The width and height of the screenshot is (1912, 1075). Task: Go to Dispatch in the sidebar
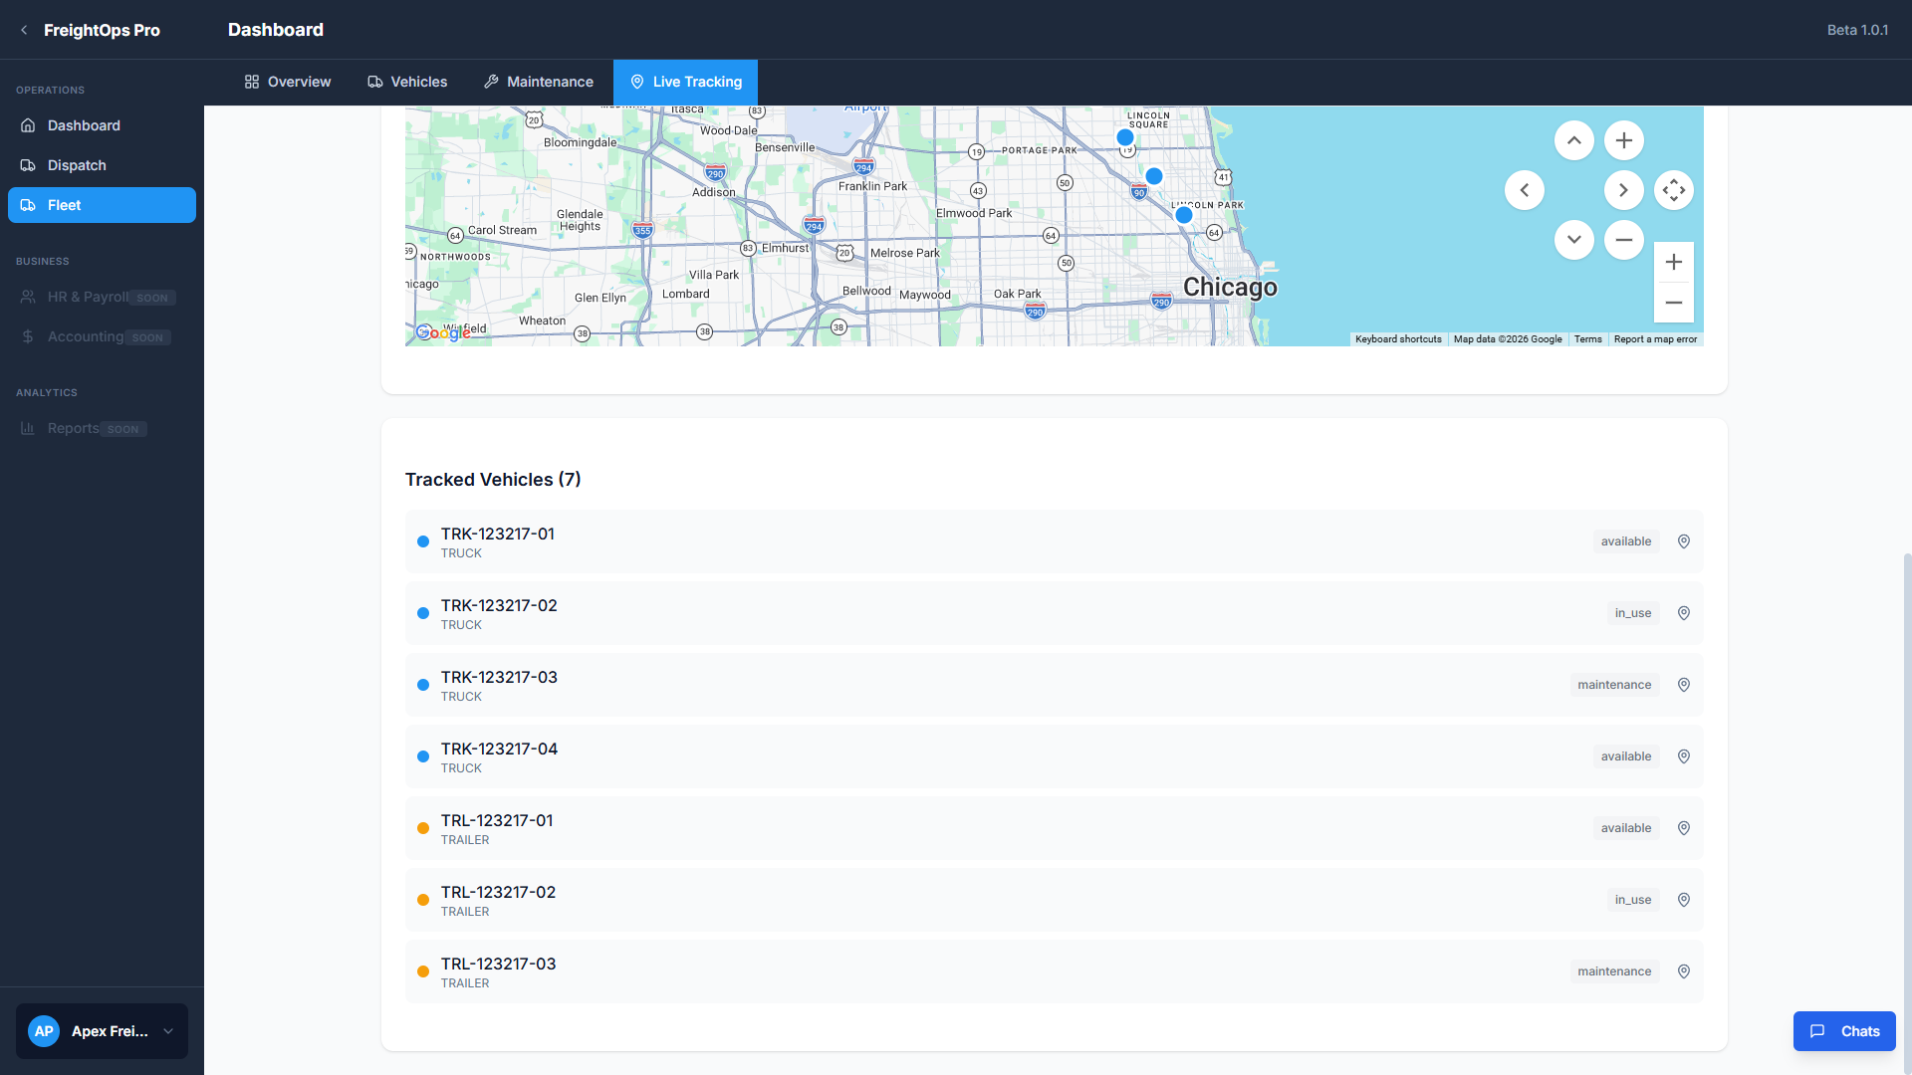[x=77, y=165]
